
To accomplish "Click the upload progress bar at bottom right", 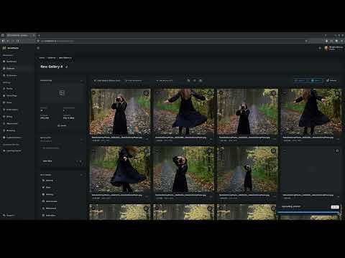I will click(x=308, y=212).
